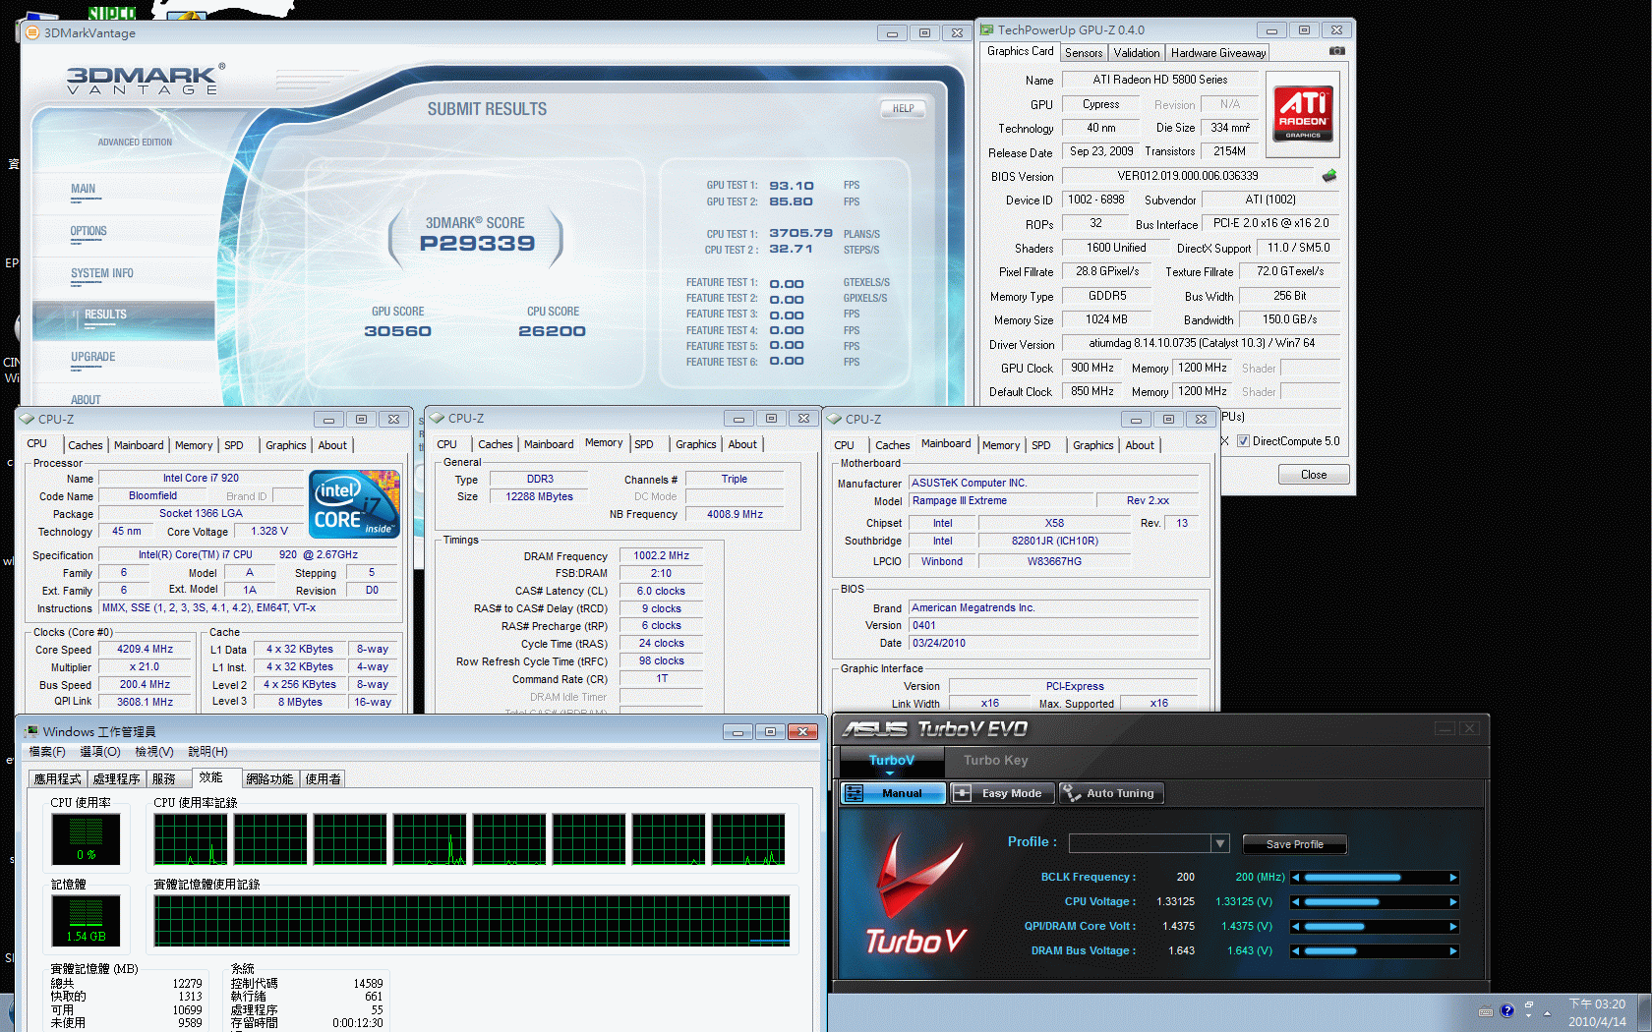Click the GPU-Z title bar app icon

pos(987,29)
